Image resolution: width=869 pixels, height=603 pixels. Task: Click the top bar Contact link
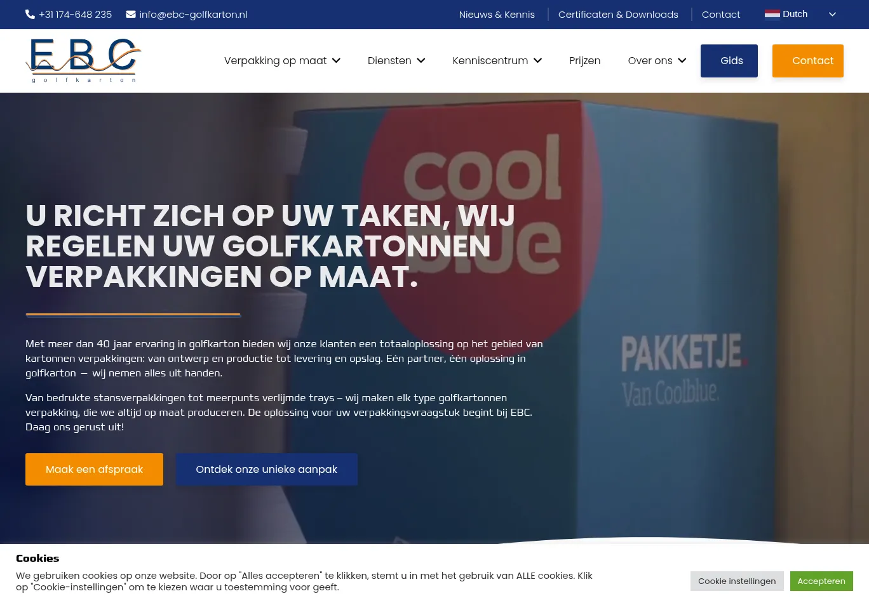point(721,14)
